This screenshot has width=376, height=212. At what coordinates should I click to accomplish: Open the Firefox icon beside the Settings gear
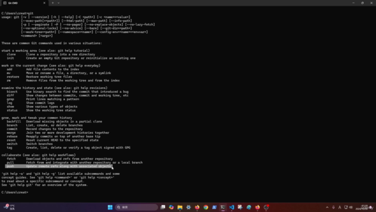(197, 207)
